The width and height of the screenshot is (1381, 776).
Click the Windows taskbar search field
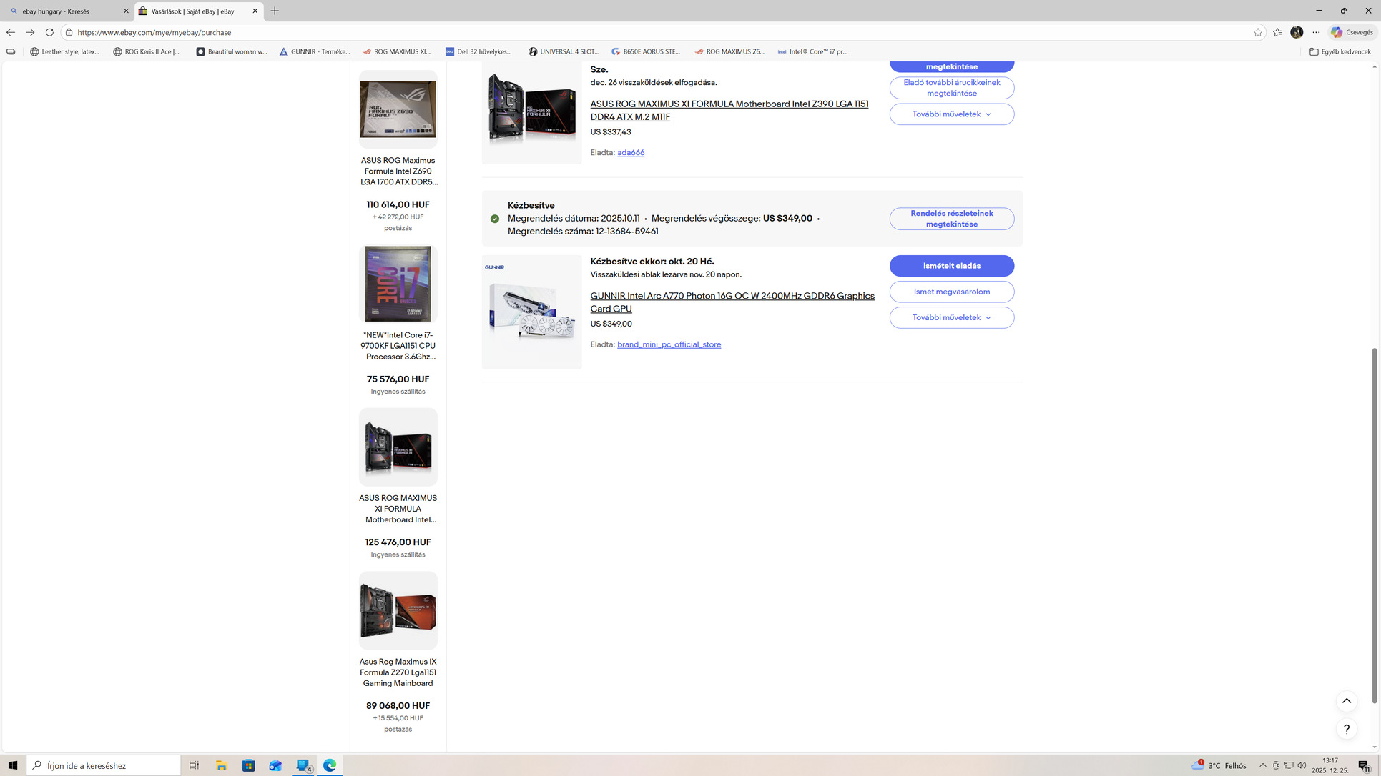click(104, 765)
